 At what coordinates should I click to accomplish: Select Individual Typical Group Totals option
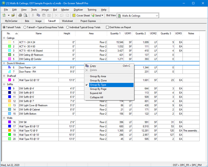pos(68,27)
